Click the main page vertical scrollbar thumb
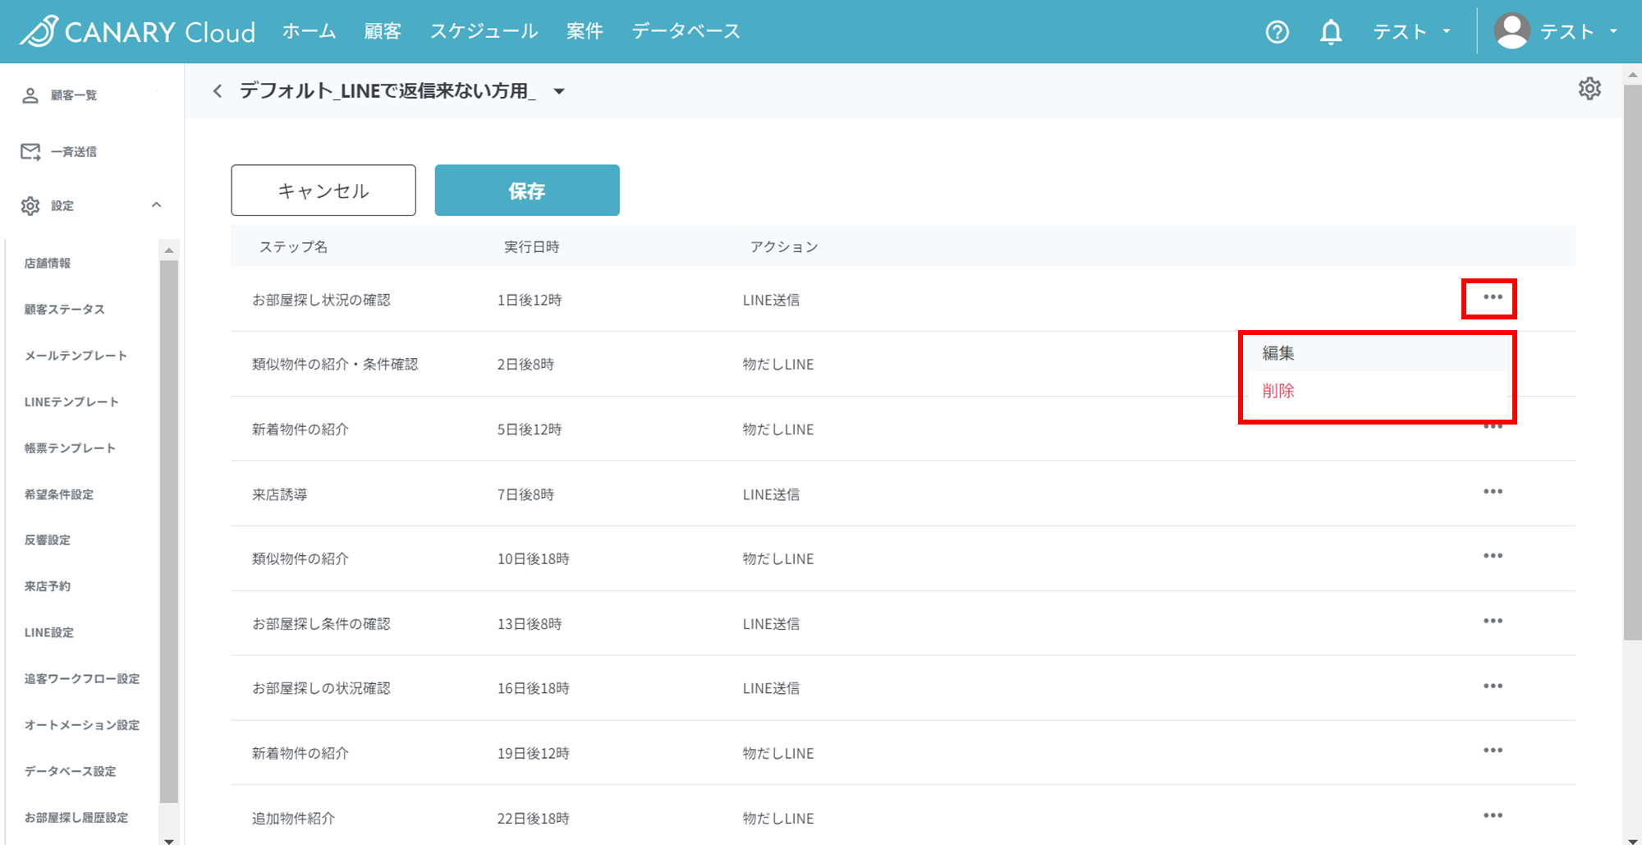The width and height of the screenshot is (1642, 845). 1633,361
